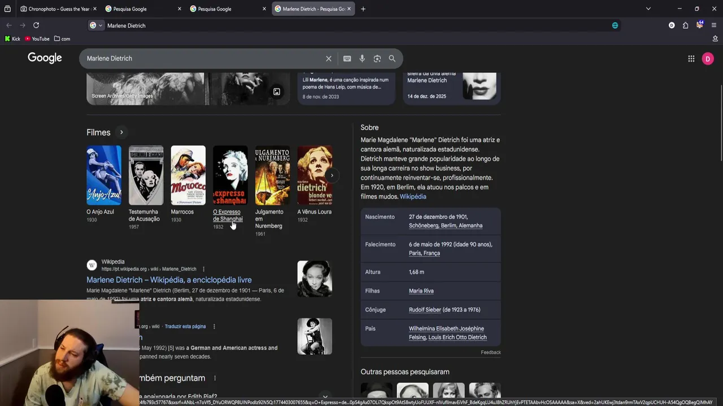This screenshot has width=723, height=406.
Task: Open the browser tab list button at top-left
Action: coord(7,9)
